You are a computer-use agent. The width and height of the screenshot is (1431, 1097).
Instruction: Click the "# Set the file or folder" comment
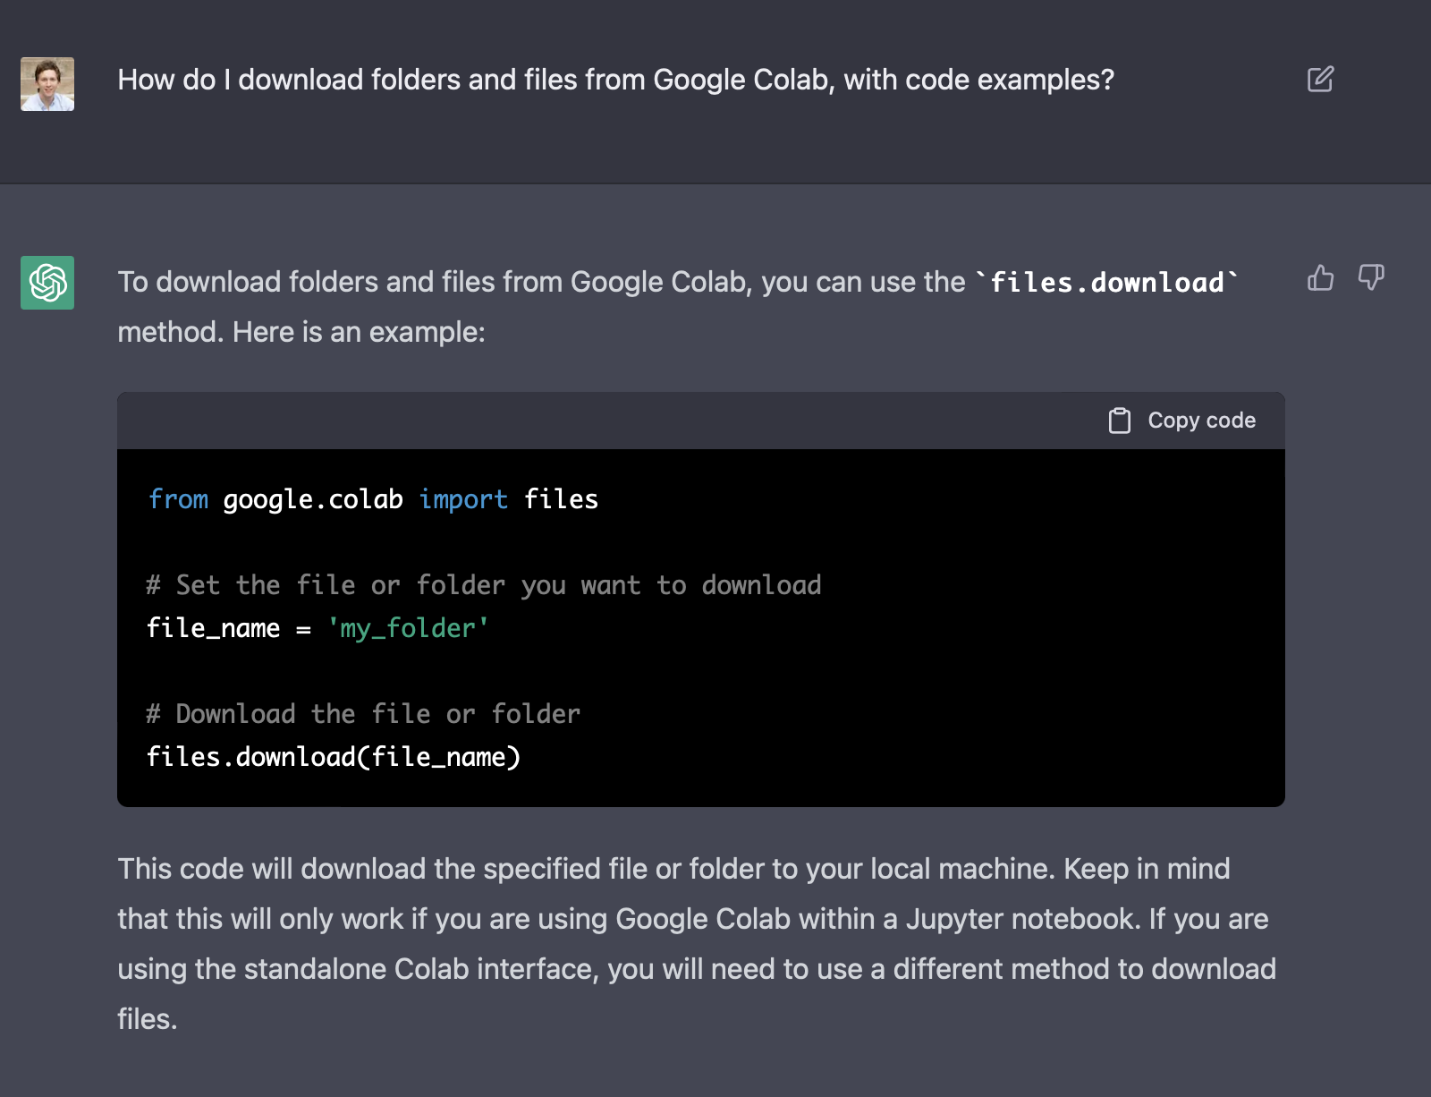pyautogui.click(x=483, y=585)
